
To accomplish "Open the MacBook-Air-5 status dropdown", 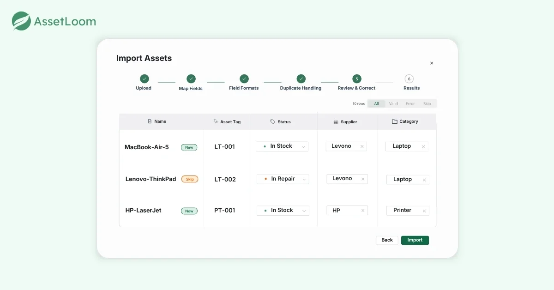I will click(282, 146).
